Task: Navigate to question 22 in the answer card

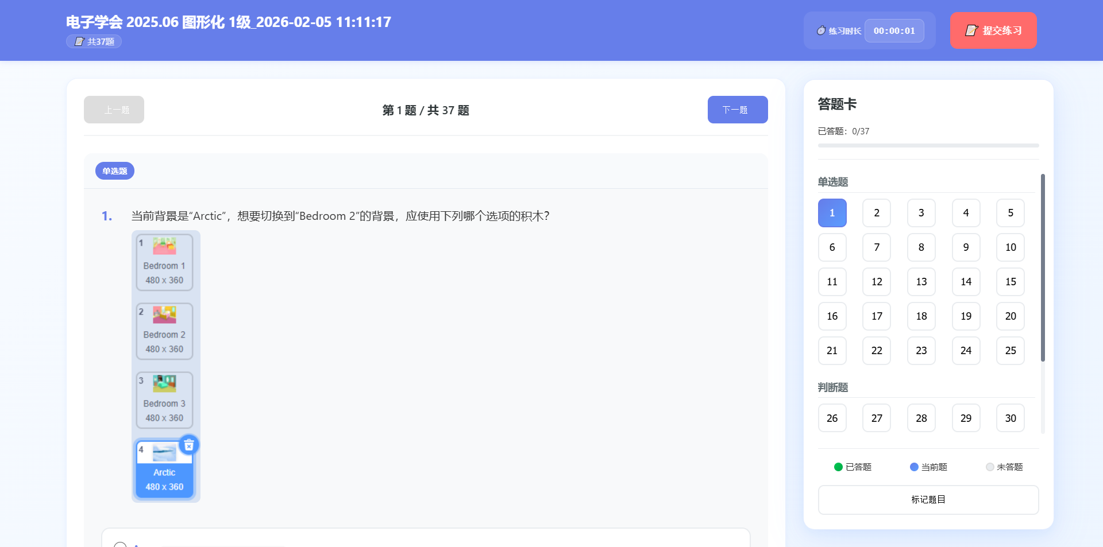Action: tap(877, 351)
